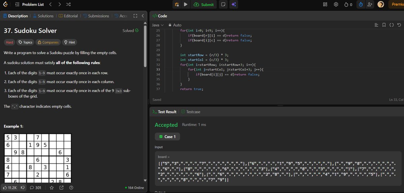Click the 'Runtime: 1 ms' text
This screenshot has height=193, width=404.
[194, 125]
